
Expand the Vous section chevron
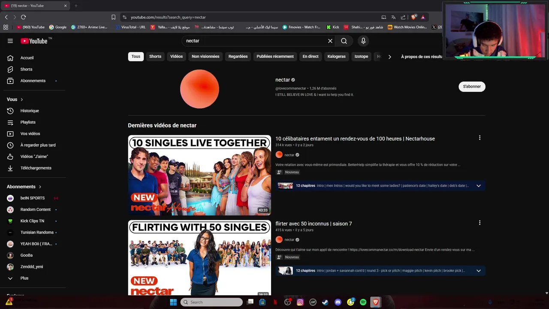(x=21, y=100)
